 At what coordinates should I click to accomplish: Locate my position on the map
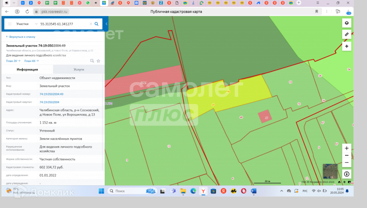click(346, 46)
